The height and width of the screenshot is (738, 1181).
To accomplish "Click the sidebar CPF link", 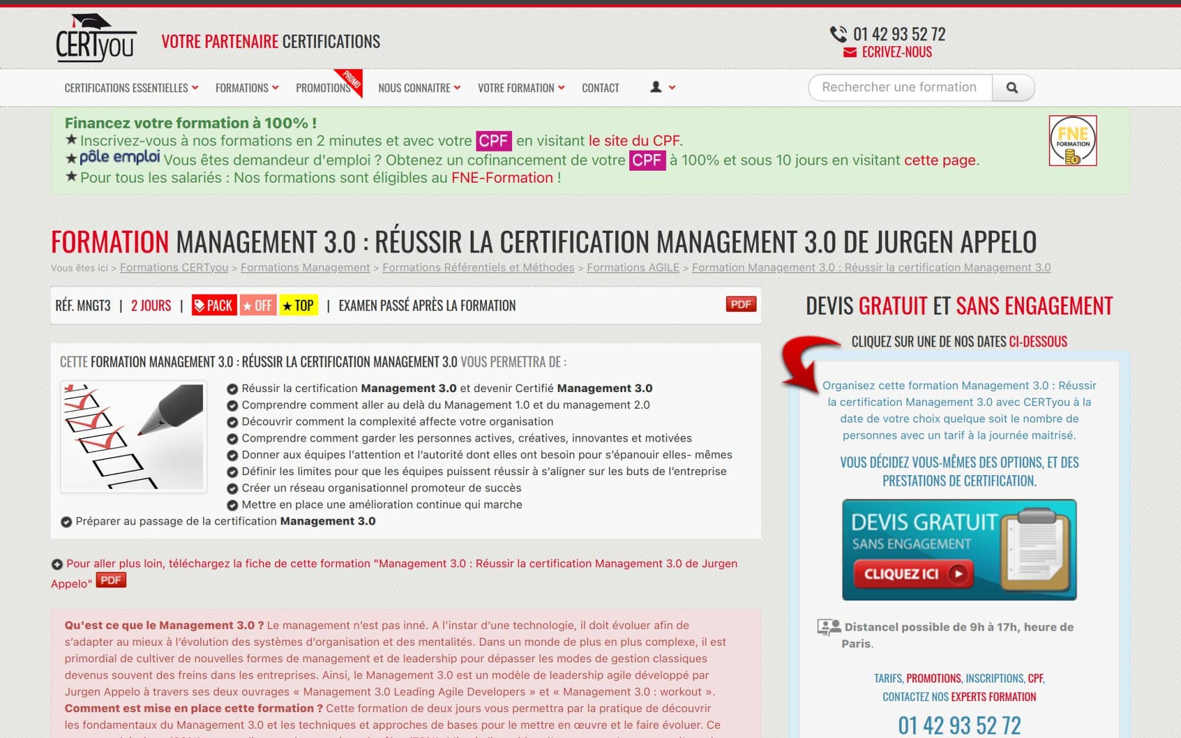I will 1036,679.
